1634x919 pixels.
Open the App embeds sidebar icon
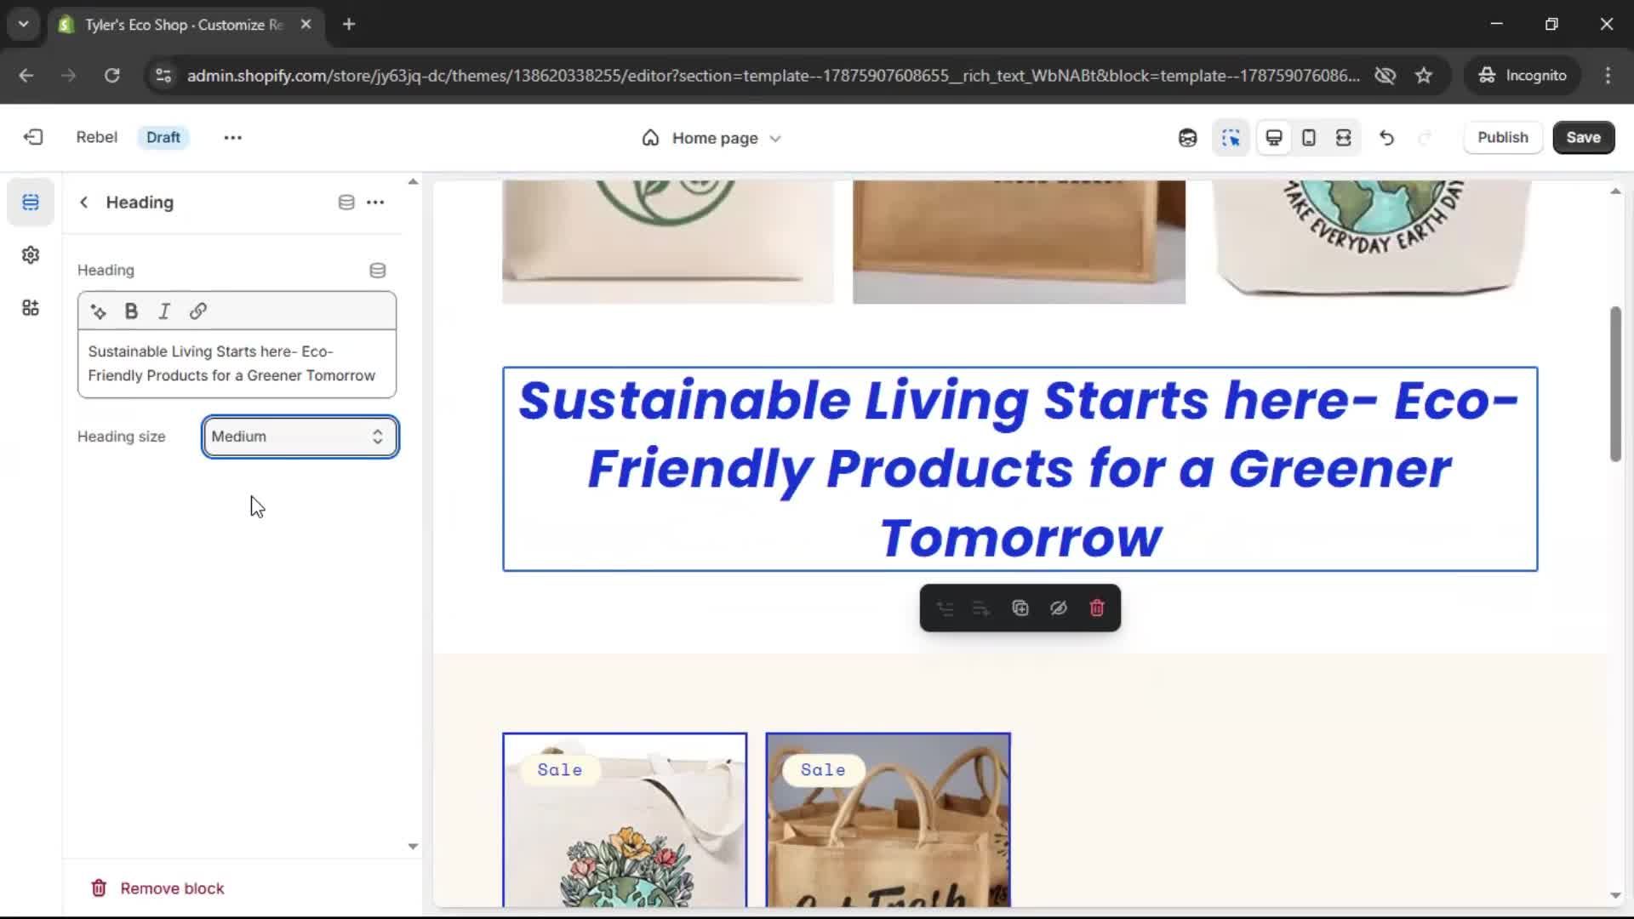31,308
